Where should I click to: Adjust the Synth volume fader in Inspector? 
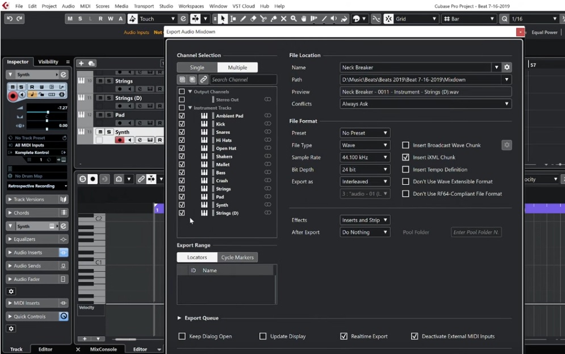(x=48, y=112)
